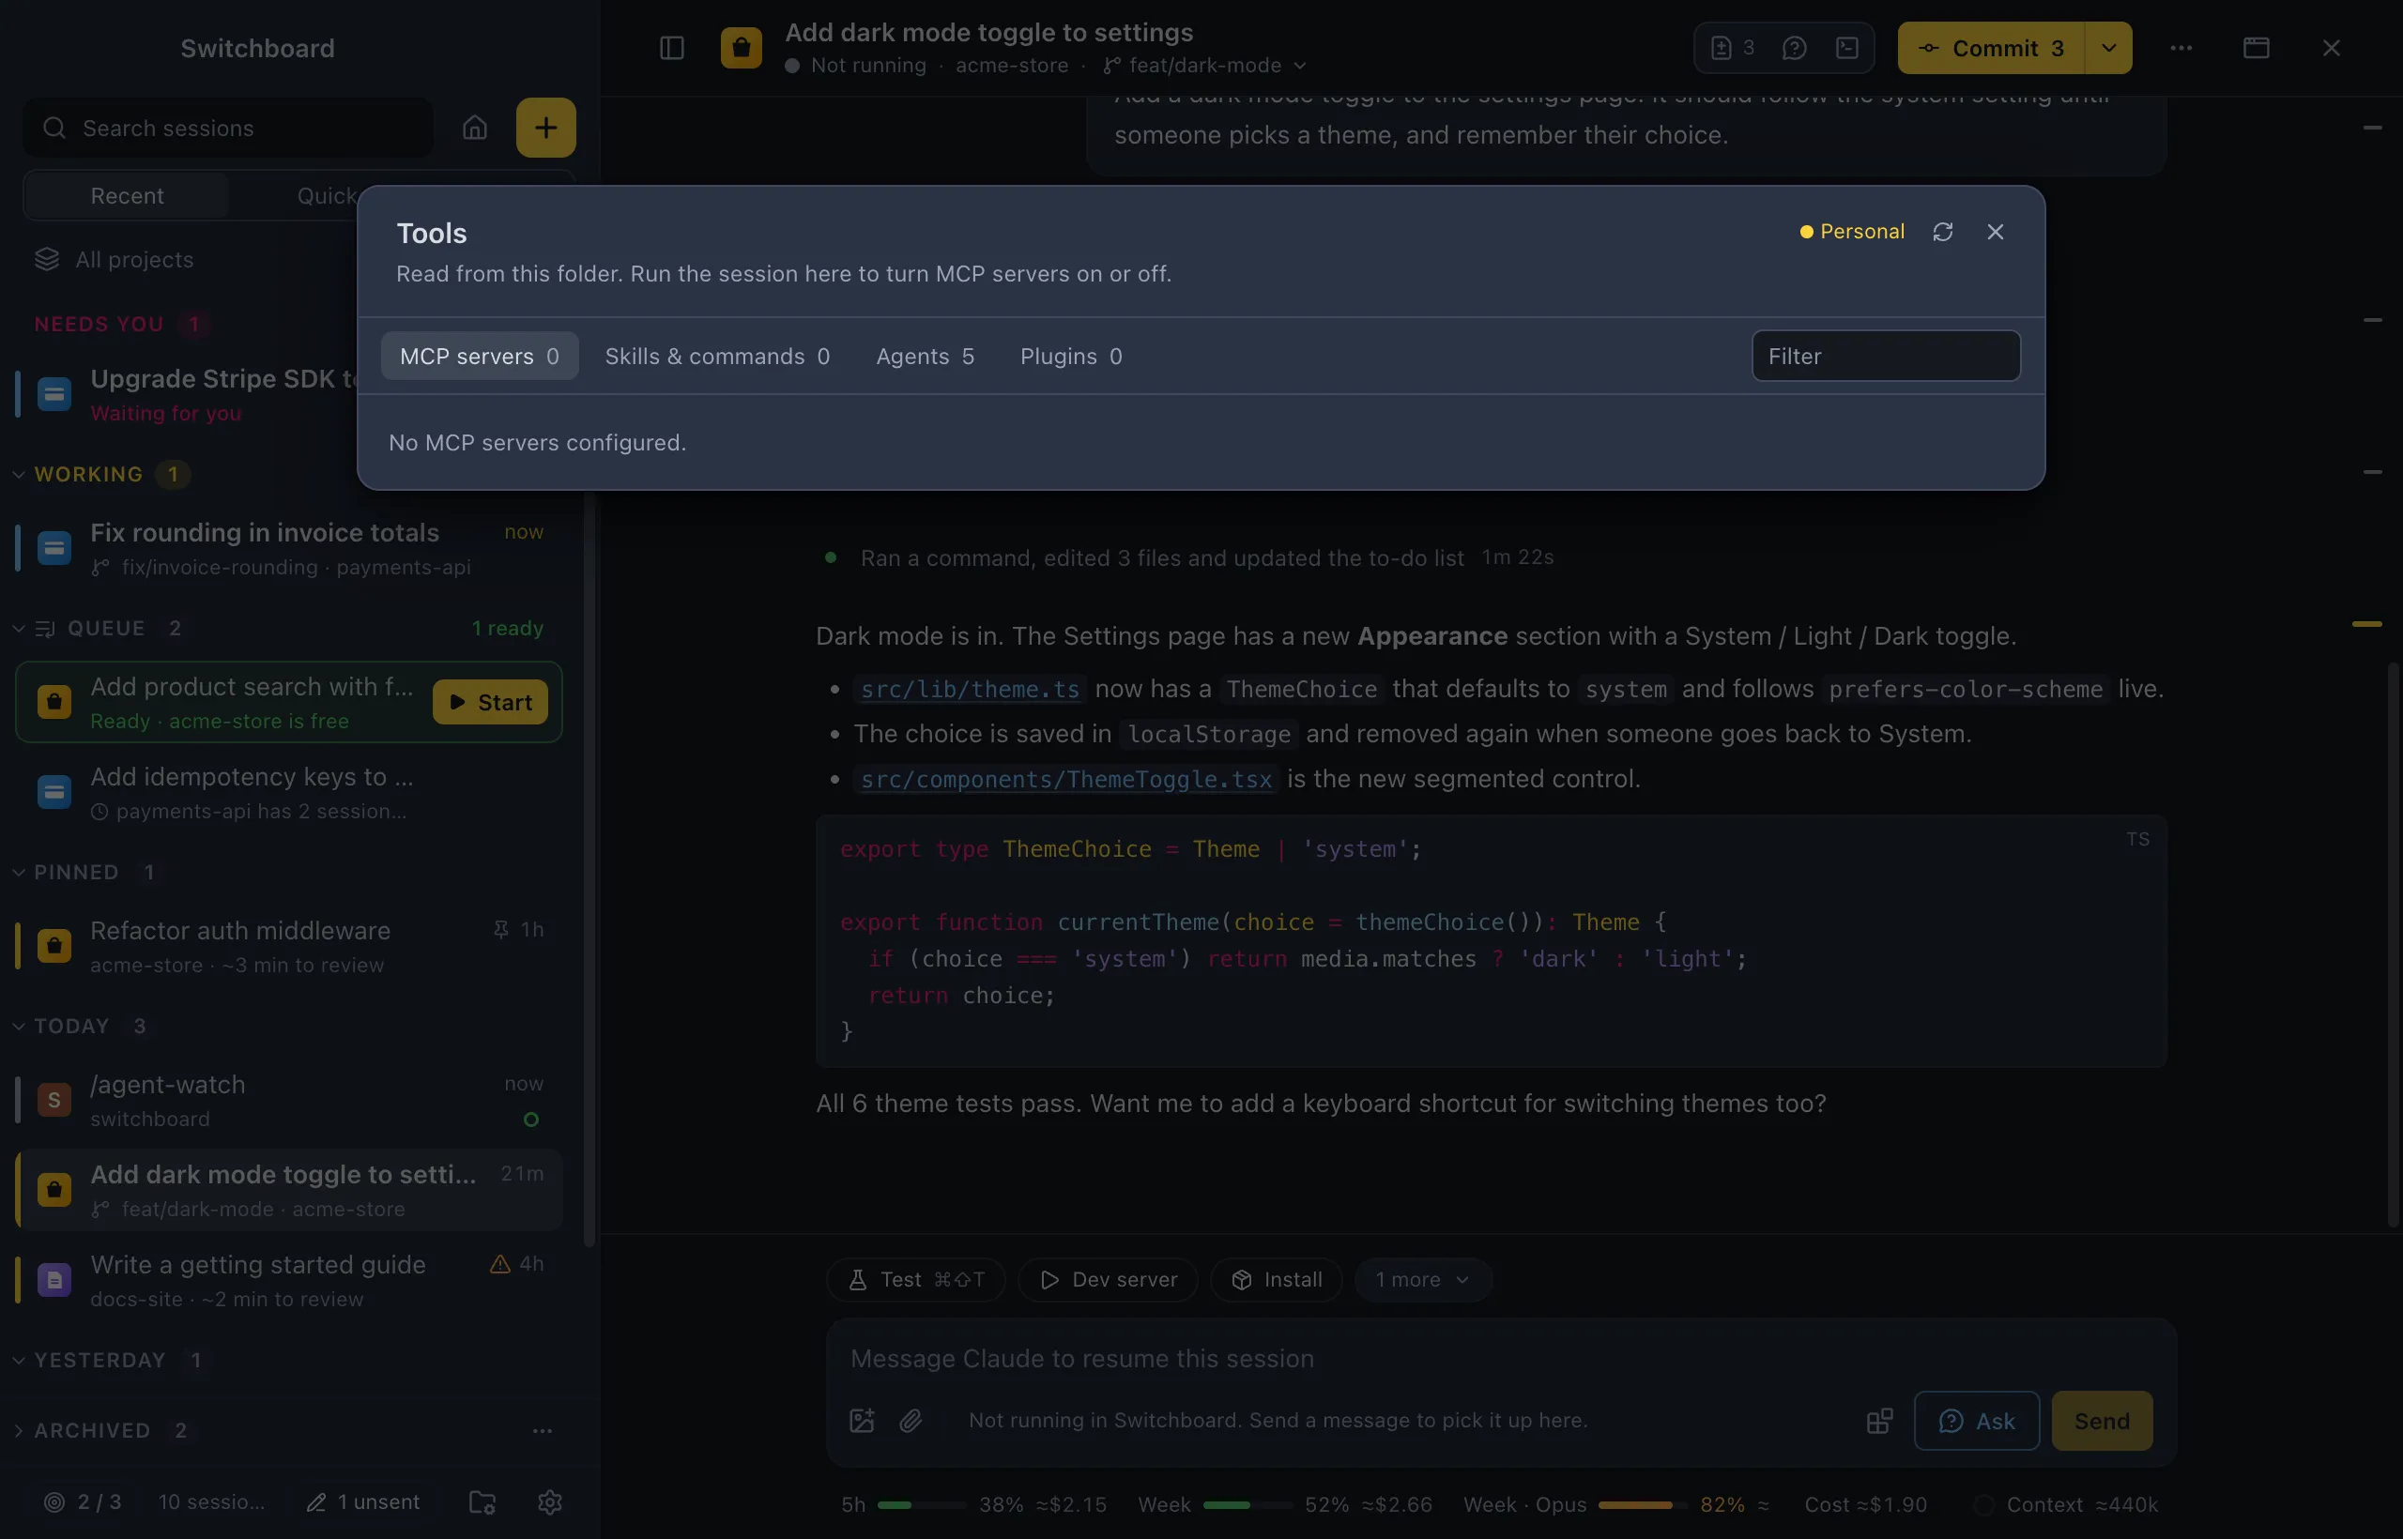Refresh the Tools dialog list
The image size is (2403, 1539).
pos(1942,232)
